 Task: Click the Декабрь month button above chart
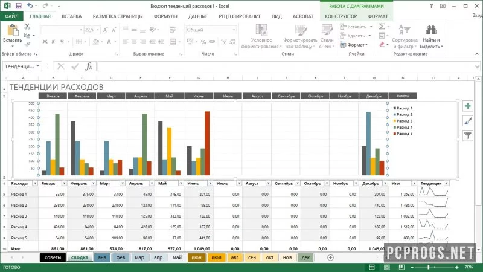tap(374, 96)
